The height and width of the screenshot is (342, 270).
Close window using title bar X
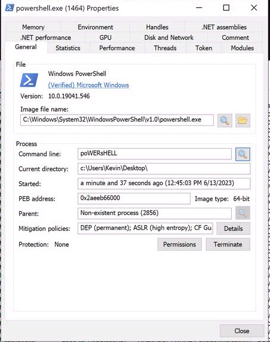(254, 8)
